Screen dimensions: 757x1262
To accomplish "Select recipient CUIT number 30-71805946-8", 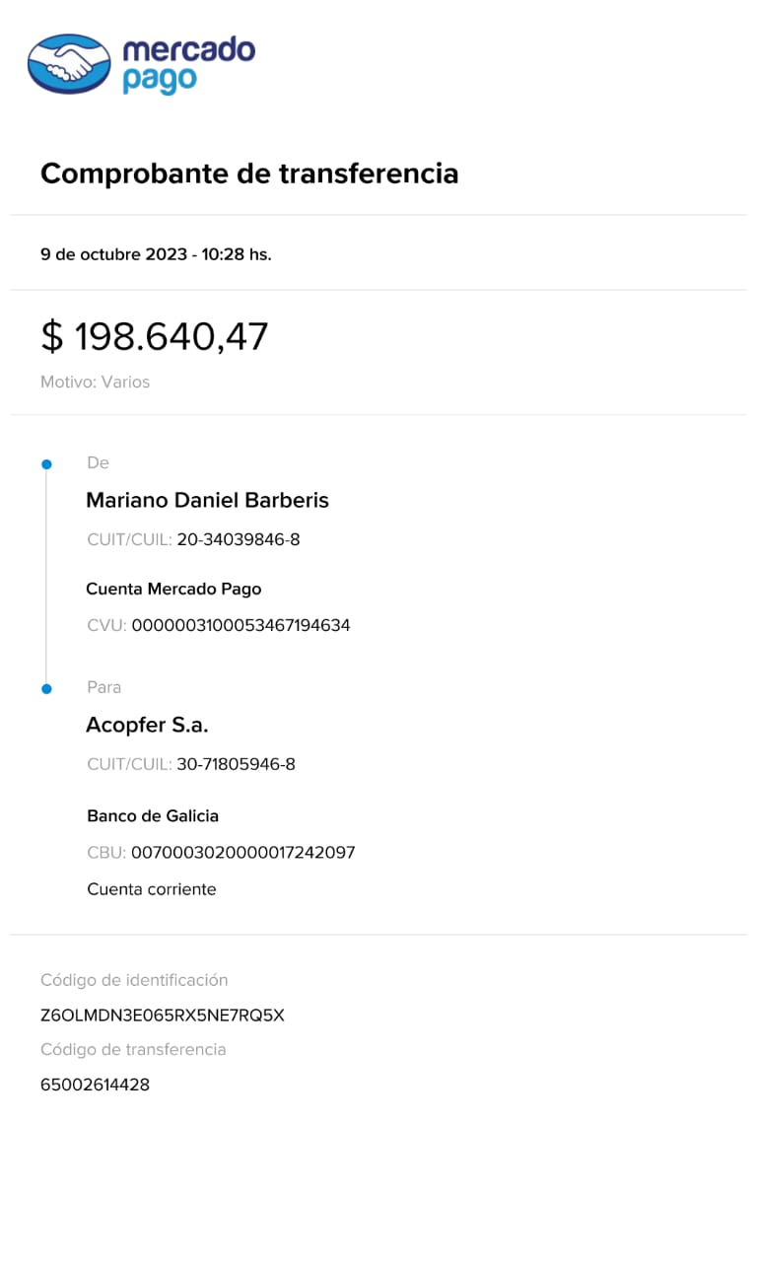I will coord(236,764).
